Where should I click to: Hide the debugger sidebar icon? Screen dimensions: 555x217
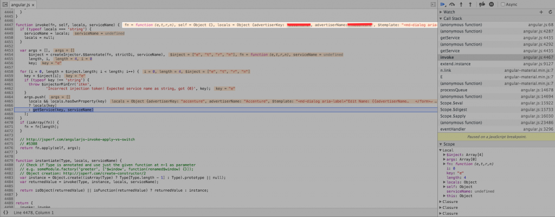pos(433,4)
